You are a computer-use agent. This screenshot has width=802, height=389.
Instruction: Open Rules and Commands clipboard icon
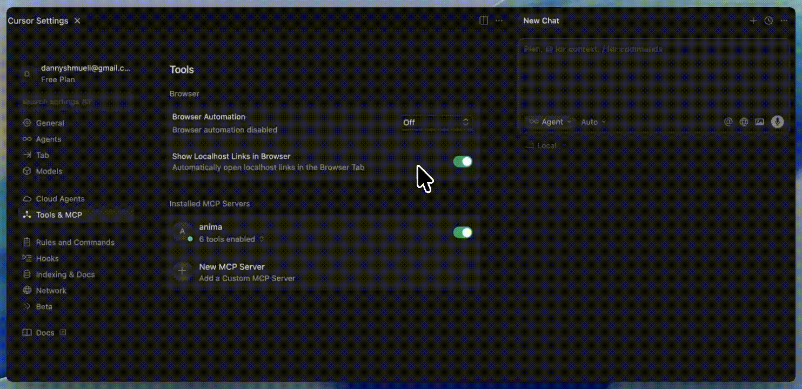[x=27, y=243]
